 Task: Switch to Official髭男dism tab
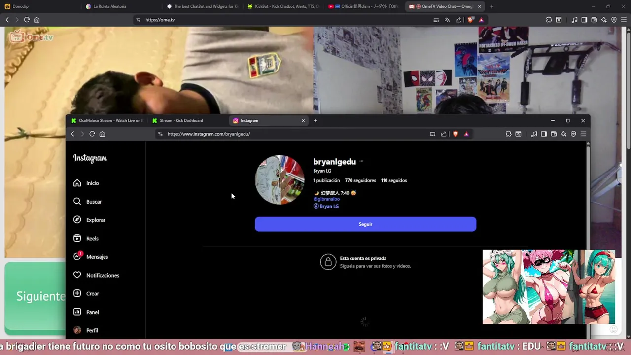(364, 6)
